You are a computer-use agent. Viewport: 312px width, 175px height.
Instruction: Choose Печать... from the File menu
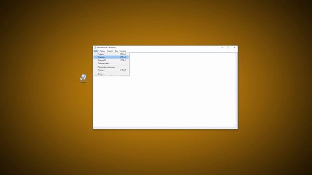111,70
